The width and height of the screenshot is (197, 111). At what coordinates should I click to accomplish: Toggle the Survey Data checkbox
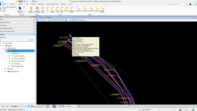tap(1, 43)
